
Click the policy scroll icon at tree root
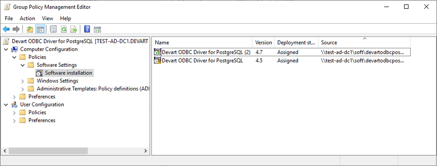click(x=6, y=41)
